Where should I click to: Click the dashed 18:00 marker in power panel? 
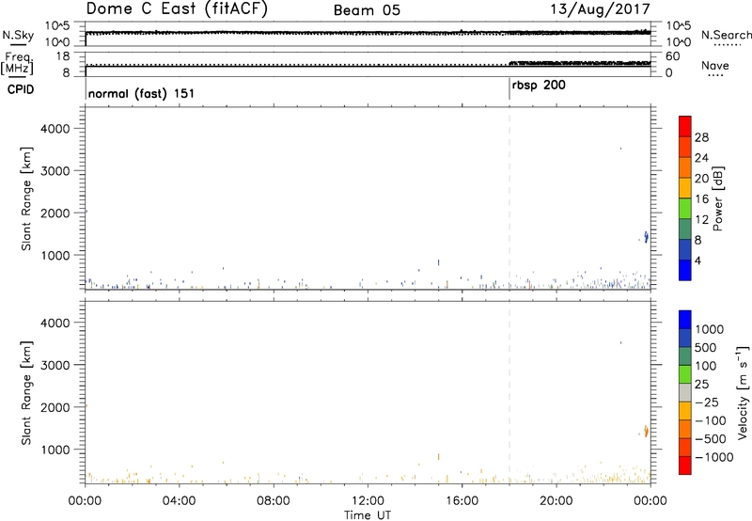509,198
